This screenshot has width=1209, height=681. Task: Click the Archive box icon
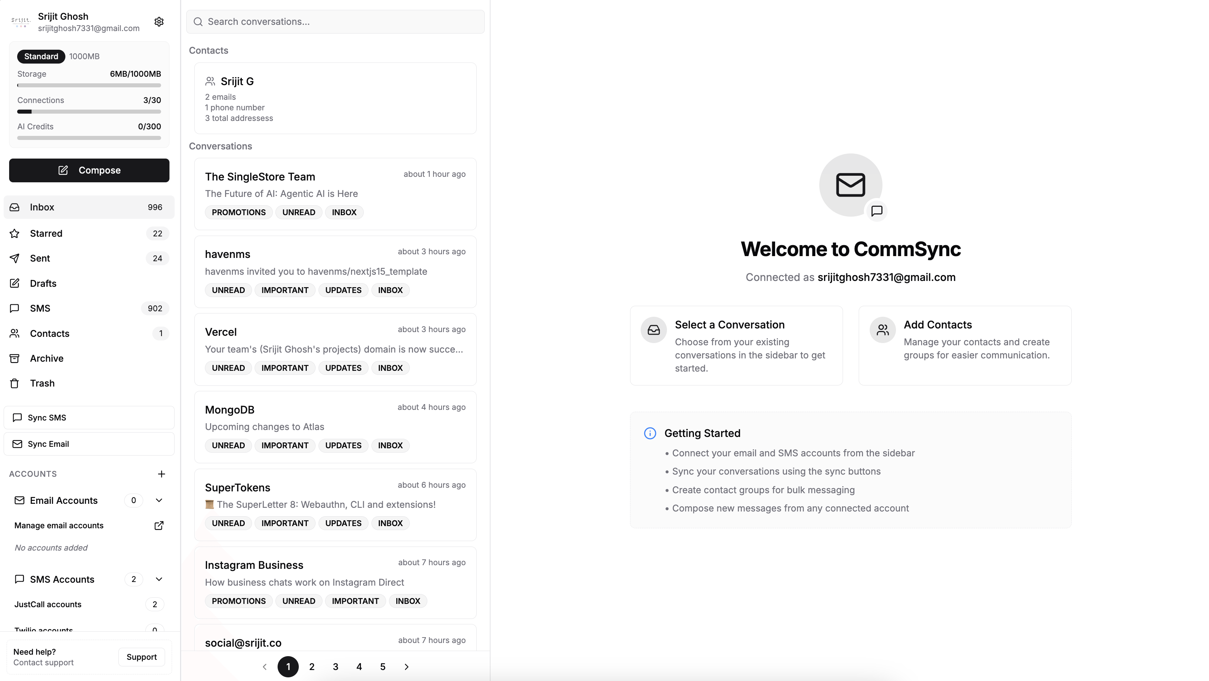pos(15,358)
